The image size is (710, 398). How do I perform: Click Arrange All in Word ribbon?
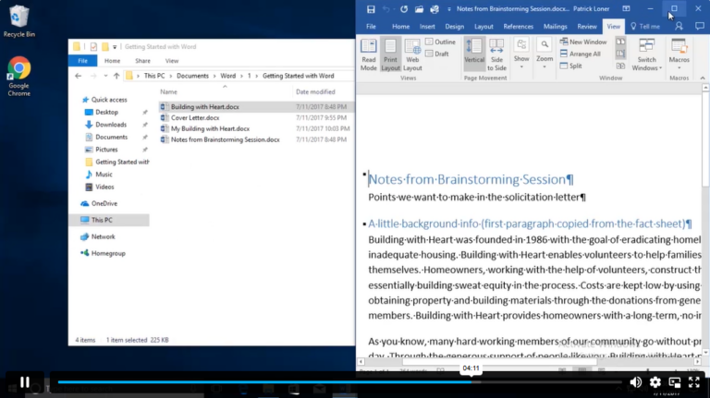tap(580, 54)
